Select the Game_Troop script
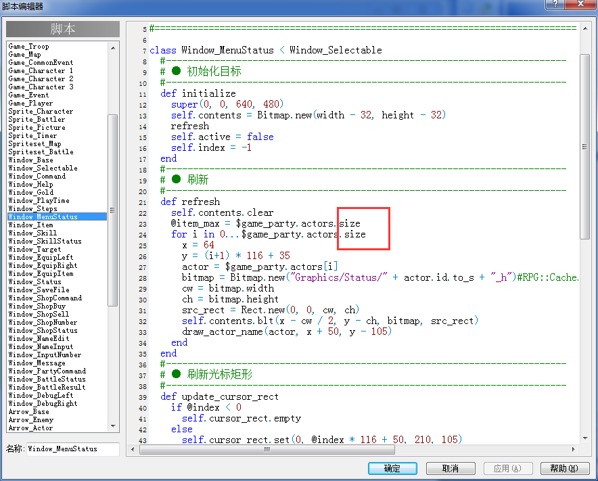Screen dimensions: 598x481 [28, 46]
